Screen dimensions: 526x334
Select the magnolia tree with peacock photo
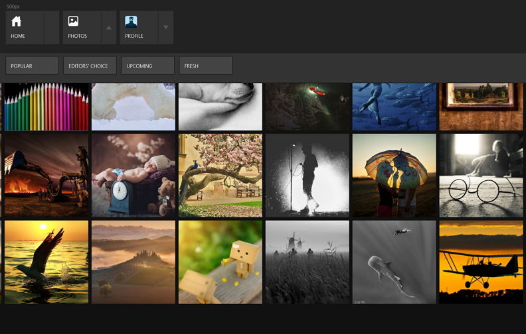[220, 176]
